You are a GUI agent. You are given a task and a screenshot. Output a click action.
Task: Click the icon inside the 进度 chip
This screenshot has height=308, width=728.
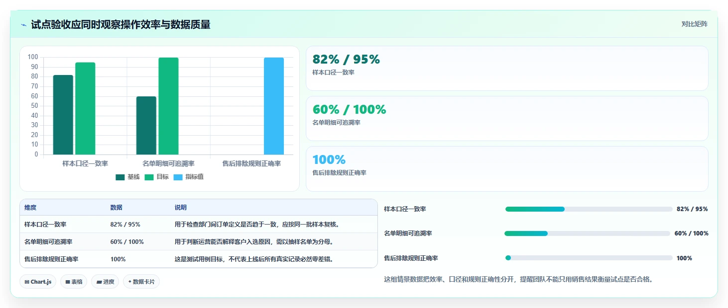(x=99, y=282)
